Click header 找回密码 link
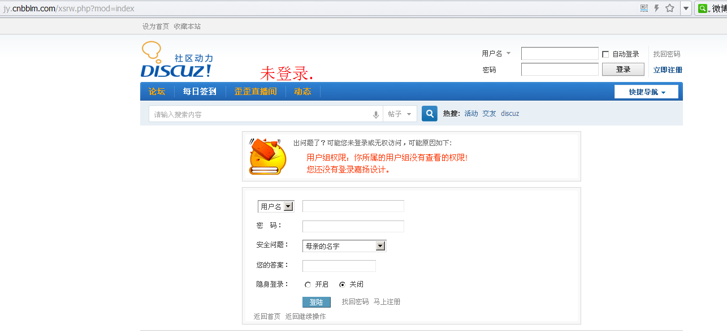The width and height of the screenshot is (727, 333). coord(667,54)
